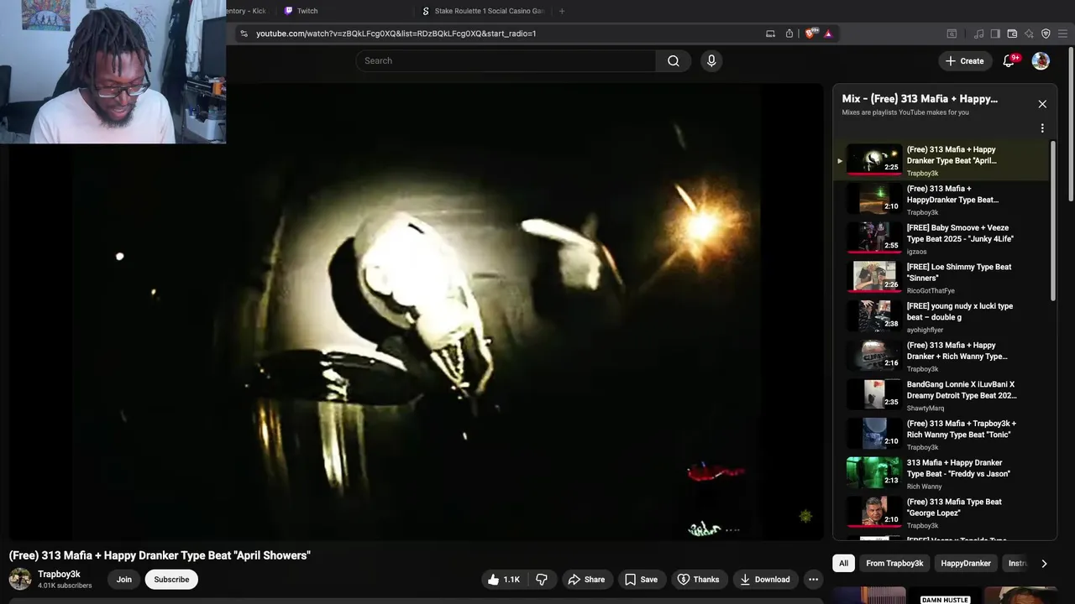This screenshot has height=604, width=1075.
Task: Switch to Stake Roulette browser tab
Action: coord(483,11)
